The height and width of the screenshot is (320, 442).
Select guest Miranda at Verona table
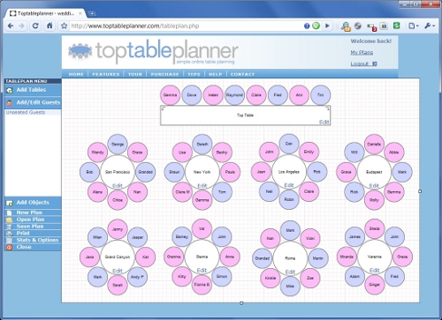347,257
